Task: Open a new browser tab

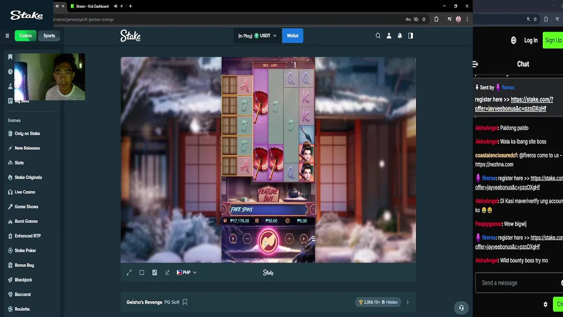Action: [x=130, y=6]
